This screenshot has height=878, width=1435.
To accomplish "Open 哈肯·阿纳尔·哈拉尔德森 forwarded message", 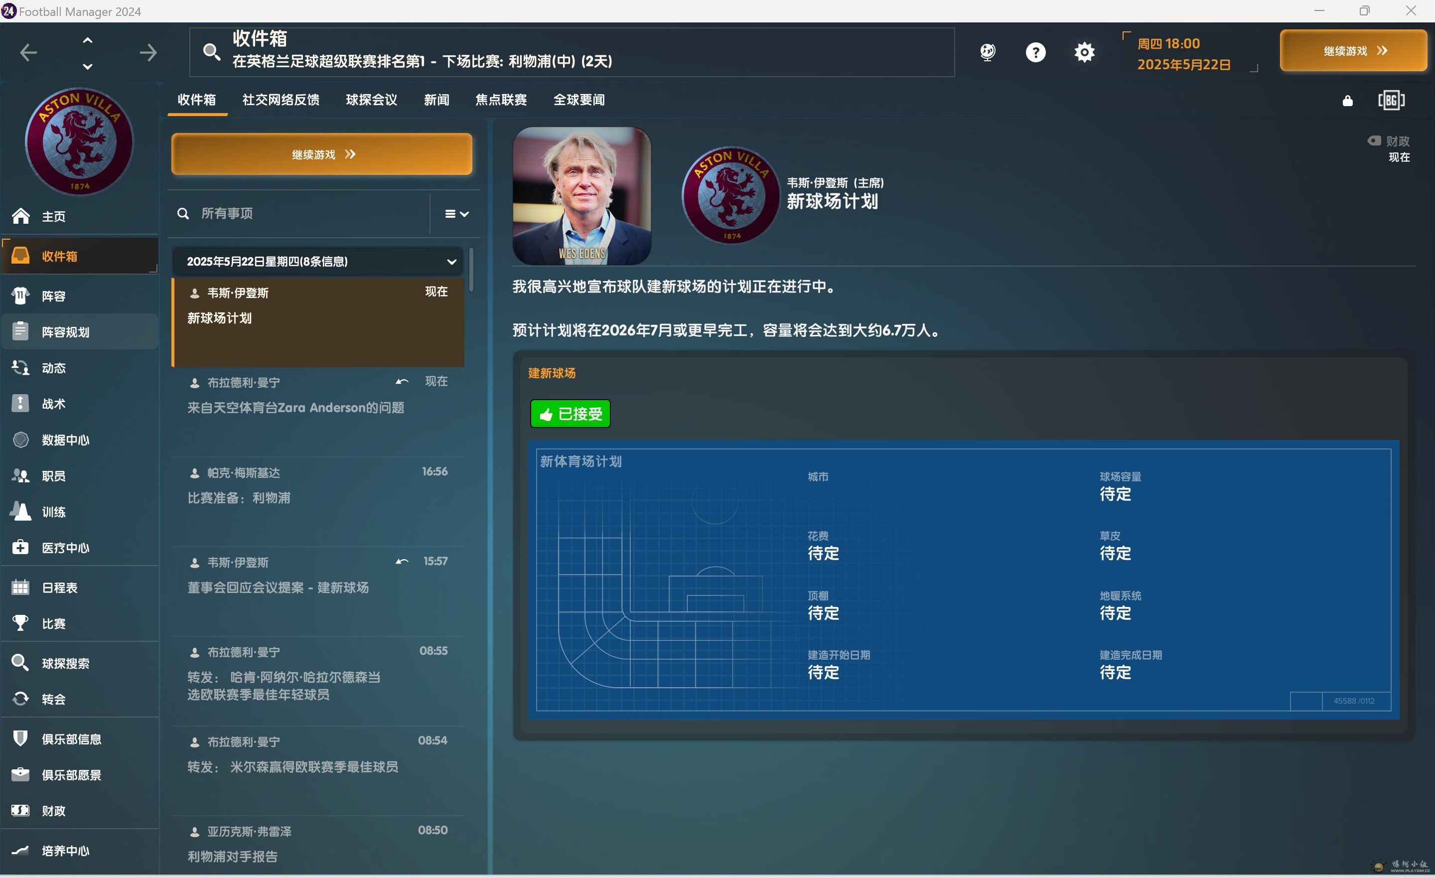I will pyautogui.click(x=318, y=681).
